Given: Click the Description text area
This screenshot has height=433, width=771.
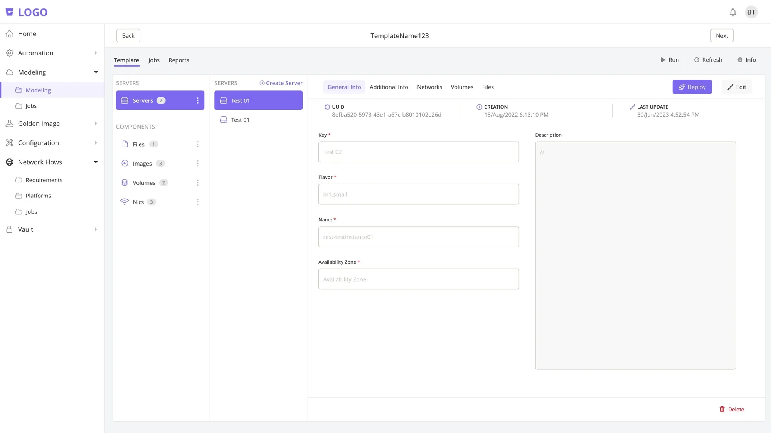Looking at the screenshot, I should (635, 256).
